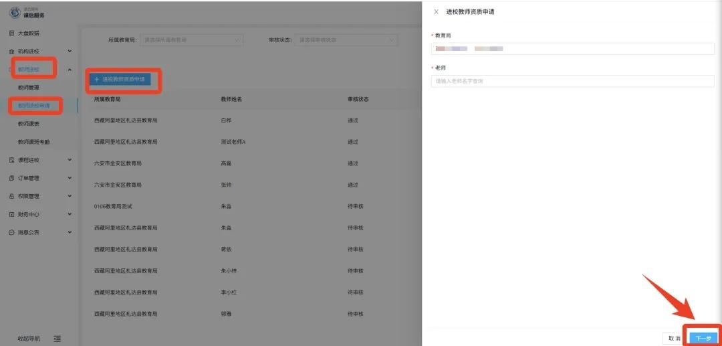
Task: Click the 机构进校 building icon
Action: tap(11, 52)
